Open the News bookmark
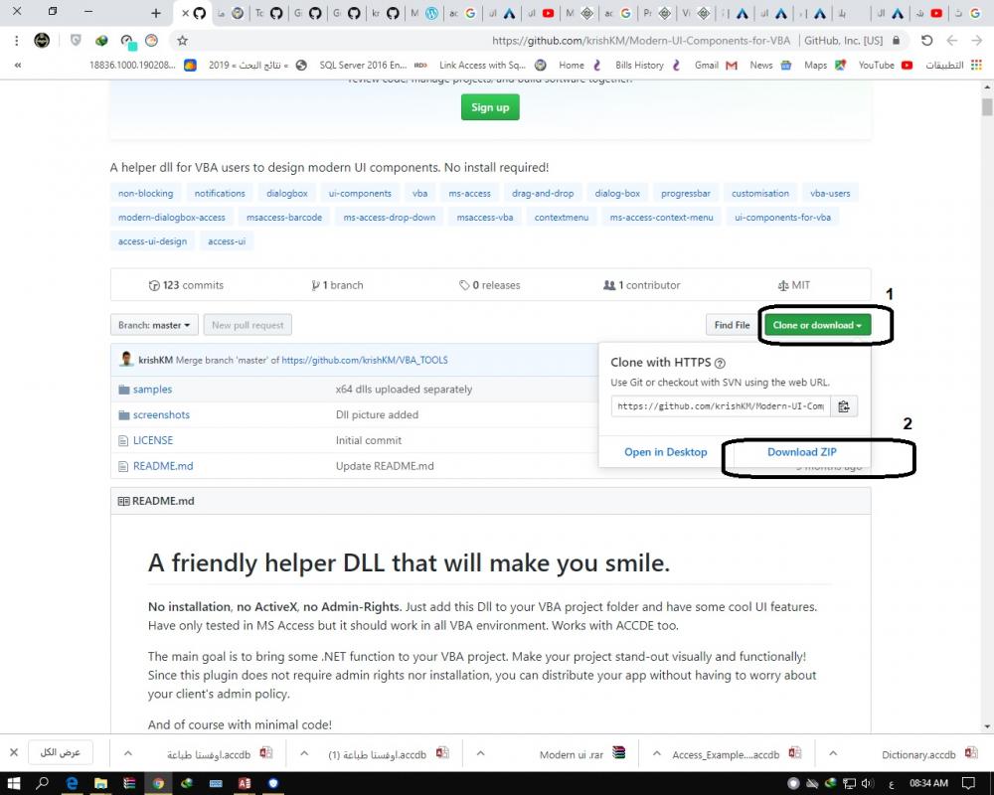This screenshot has height=795, width=994. [x=770, y=65]
